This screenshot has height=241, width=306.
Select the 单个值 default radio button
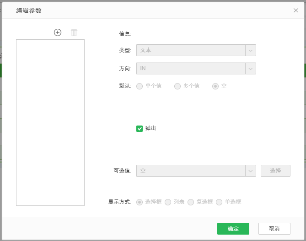click(140, 86)
